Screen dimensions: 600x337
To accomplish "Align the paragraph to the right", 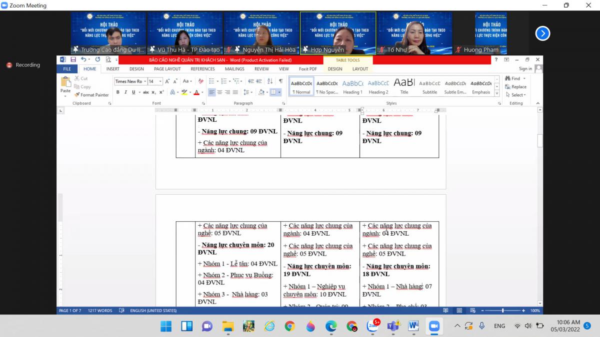I will tap(227, 92).
